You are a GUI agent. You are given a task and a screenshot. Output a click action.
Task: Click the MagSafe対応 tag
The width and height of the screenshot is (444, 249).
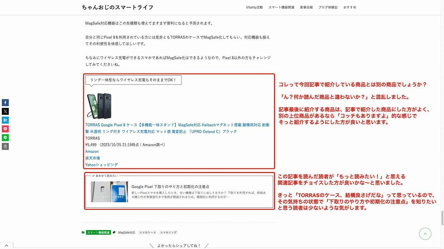(127, 233)
